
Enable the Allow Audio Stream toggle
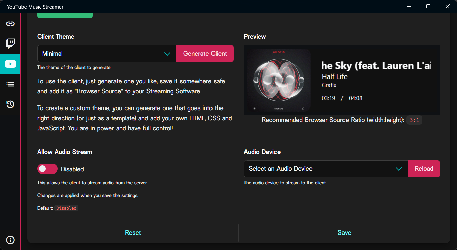47,169
